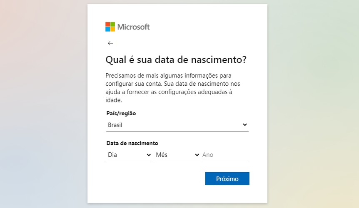Focus the Ano year input field

coord(225,155)
